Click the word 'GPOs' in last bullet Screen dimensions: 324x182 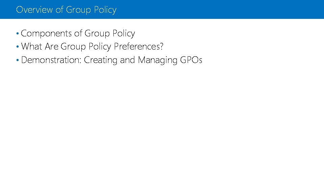[x=191, y=60]
